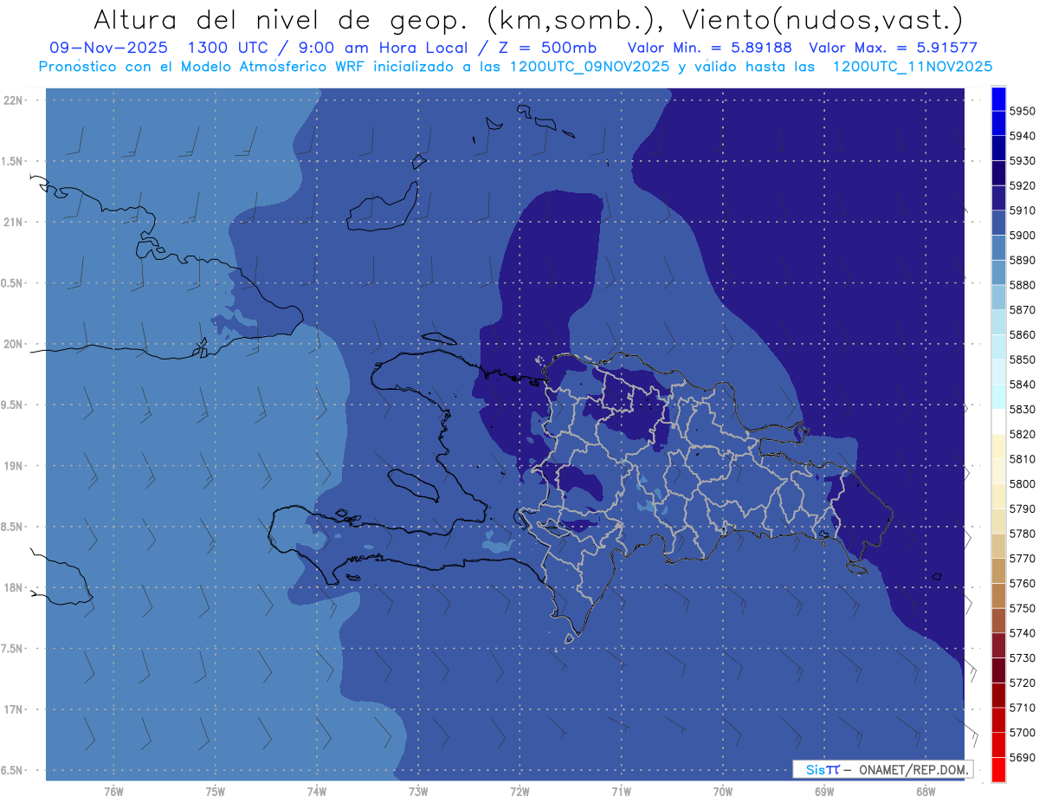Pick the colorbar swatch between 5770 and 5760
The width and height of the screenshot is (1039, 803).
coord(998,571)
